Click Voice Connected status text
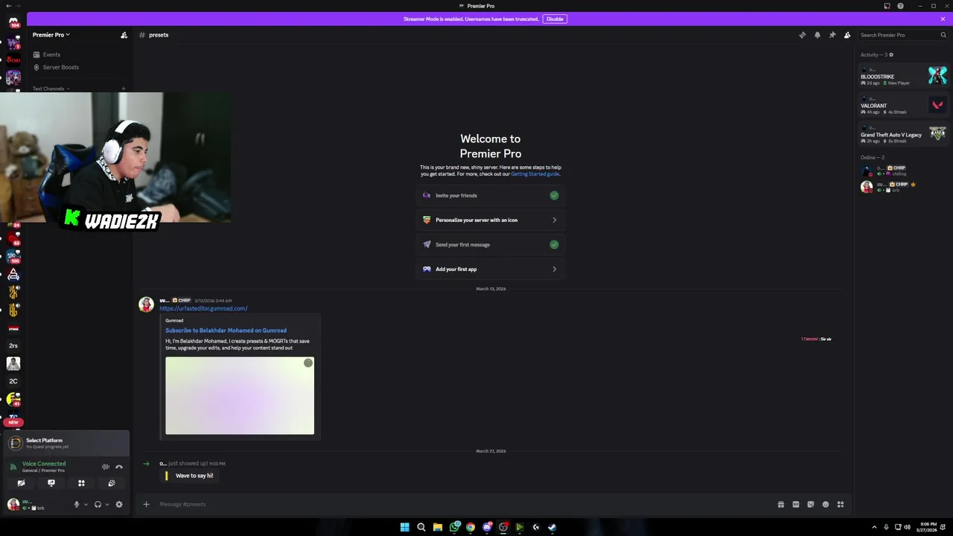This screenshot has height=536, width=953. click(44, 464)
